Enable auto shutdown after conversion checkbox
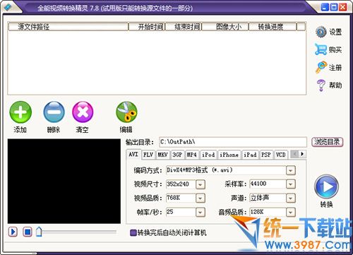Image resolution: width=353 pixels, height=255 pixels. pos(133,233)
